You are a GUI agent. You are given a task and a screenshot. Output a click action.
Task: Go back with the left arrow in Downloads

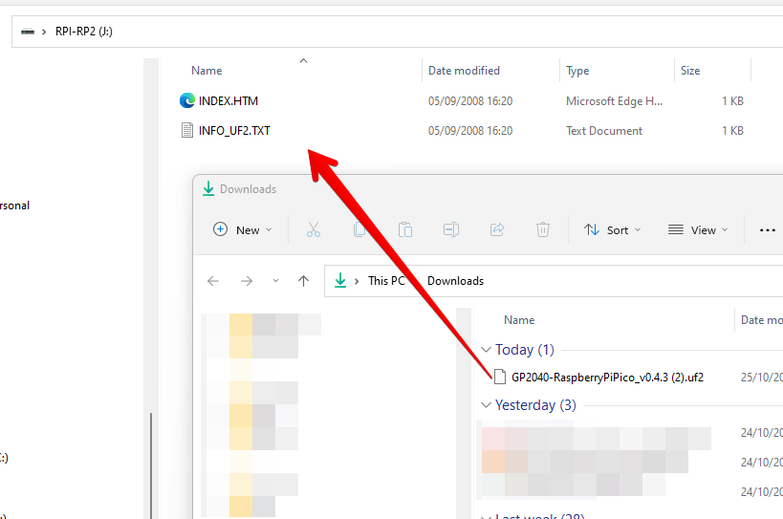pyautogui.click(x=213, y=281)
